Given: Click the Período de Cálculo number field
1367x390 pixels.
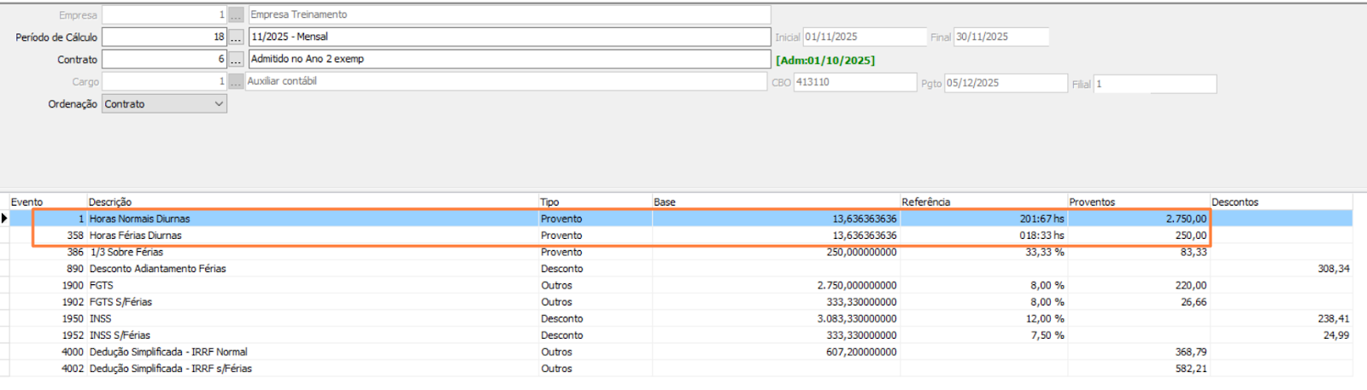Looking at the screenshot, I should (x=164, y=38).
